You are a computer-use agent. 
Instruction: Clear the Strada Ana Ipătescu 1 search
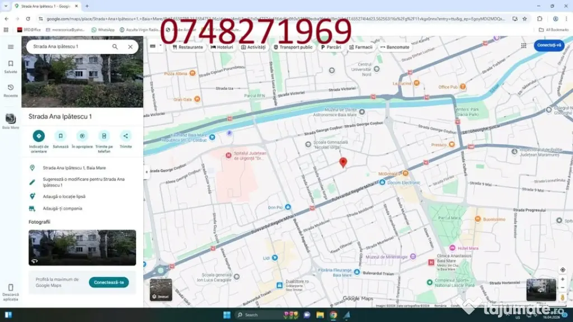click(x=130, y=47)
